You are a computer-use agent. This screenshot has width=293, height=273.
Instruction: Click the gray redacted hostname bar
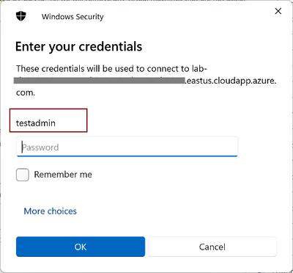99,81
